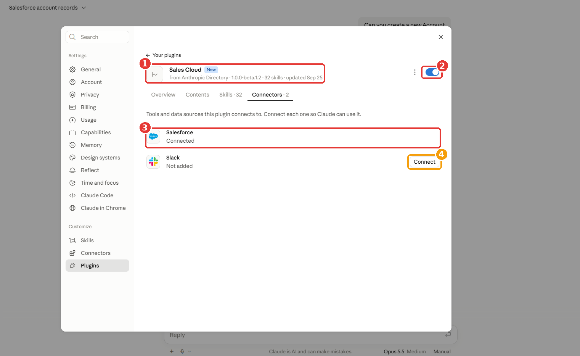Viewport: 580px width, 356px height.
Task: Click the settings Search field
Action: (97, 37)
